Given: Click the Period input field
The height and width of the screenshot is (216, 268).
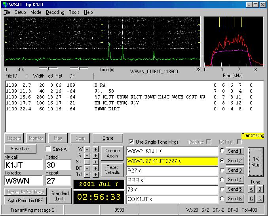Looking at the screenshot, I should click(x=58, y=165).
